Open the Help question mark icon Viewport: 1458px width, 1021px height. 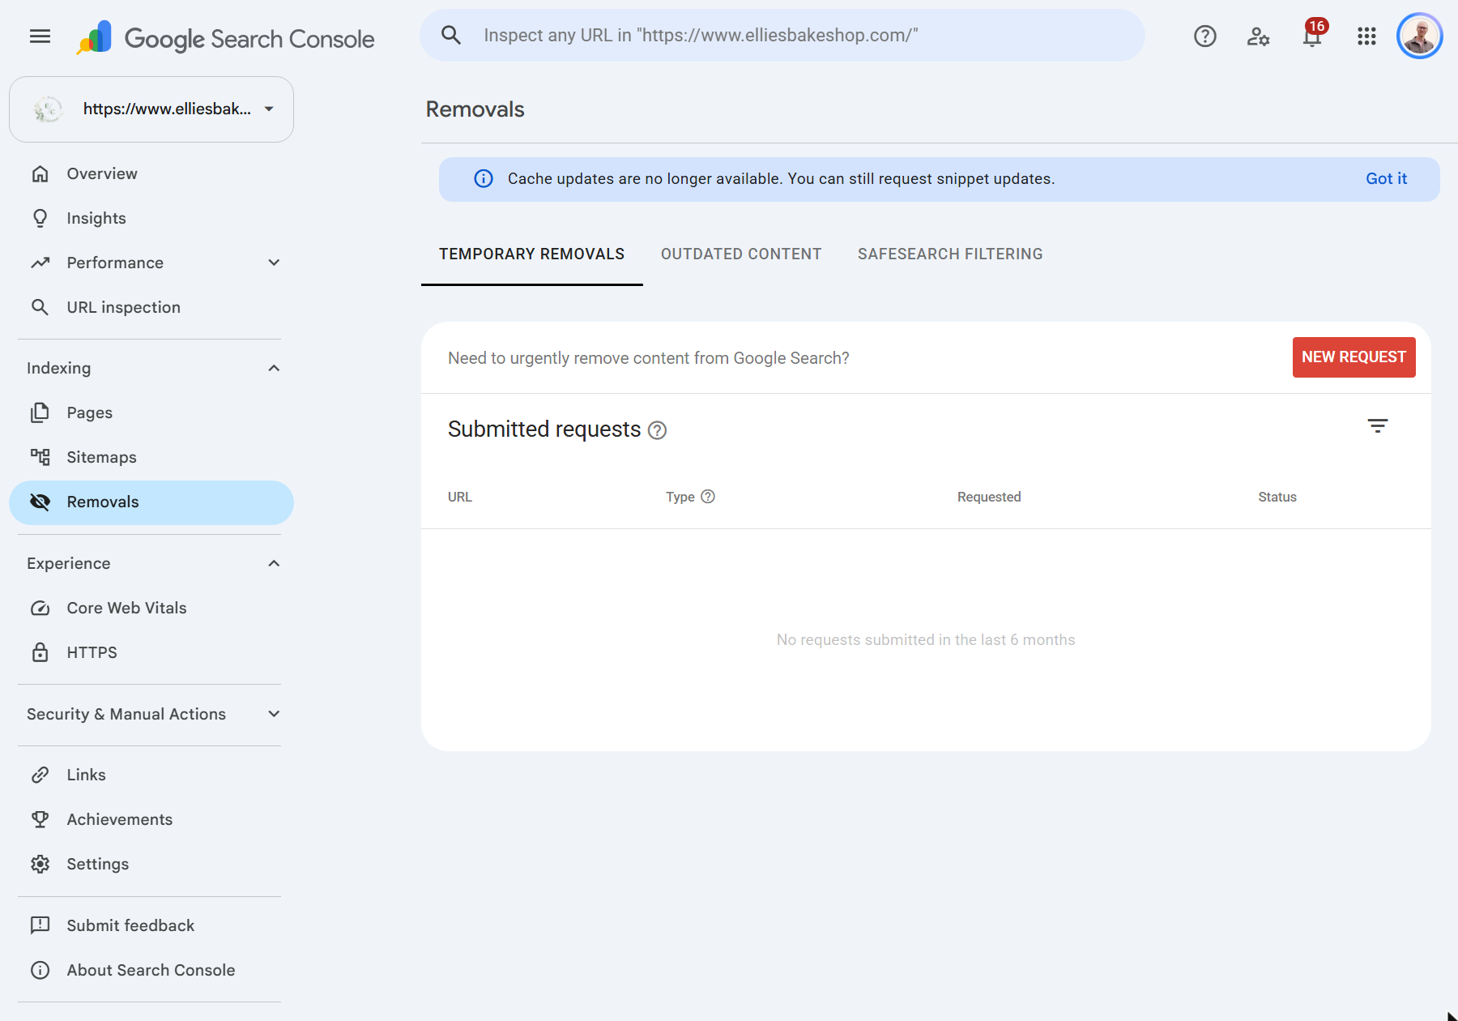tap(1204, 36)
